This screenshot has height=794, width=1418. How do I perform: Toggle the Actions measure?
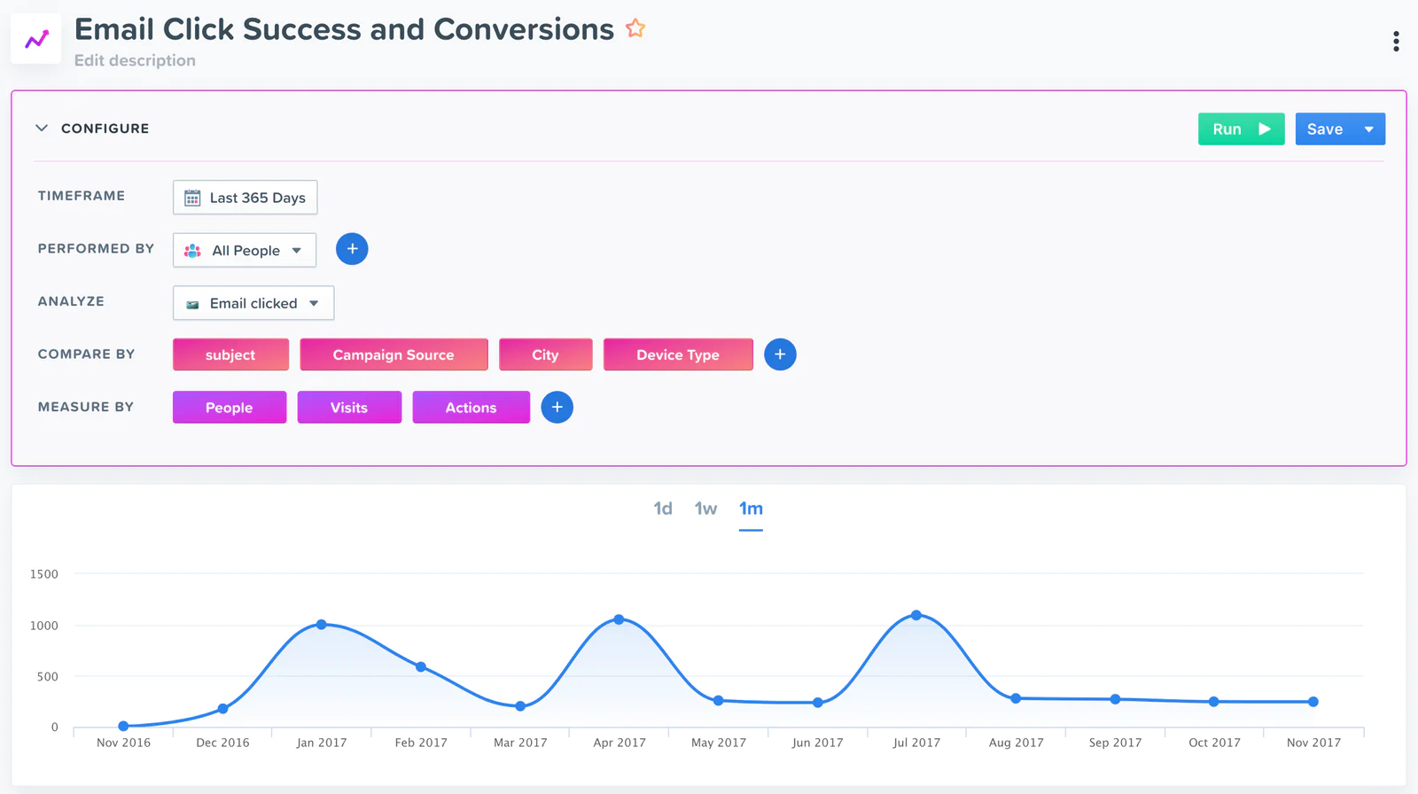tap(471, 408)
